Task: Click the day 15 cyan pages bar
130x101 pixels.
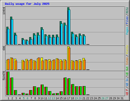Action: coord(62,34)
